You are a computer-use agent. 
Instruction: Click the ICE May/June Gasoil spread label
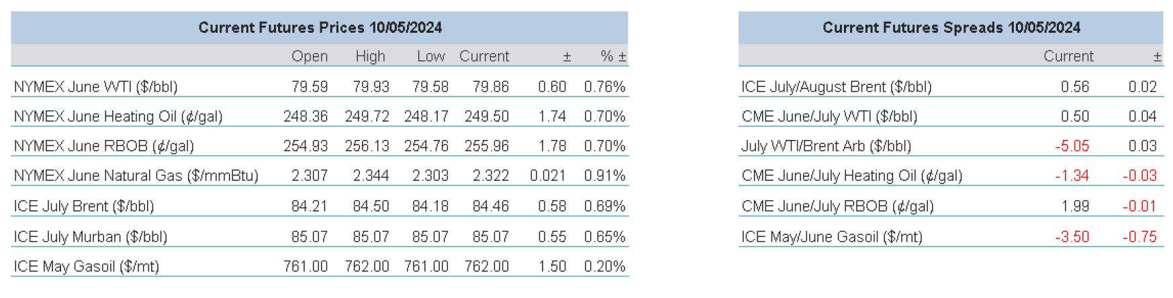pyautogui.click(x=831, y=236)
